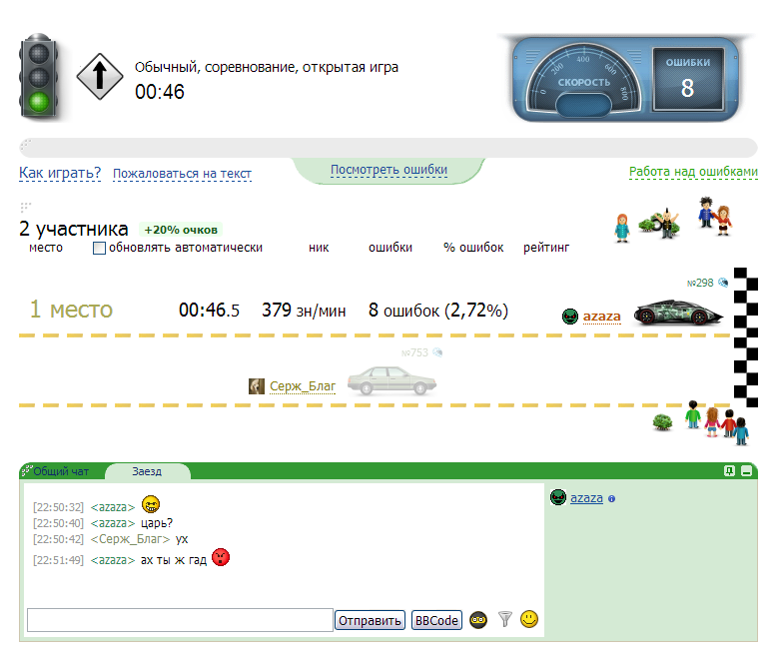Click the ник column header
Viewport: 776px width, 654px height.
click(x=319, y=248)
